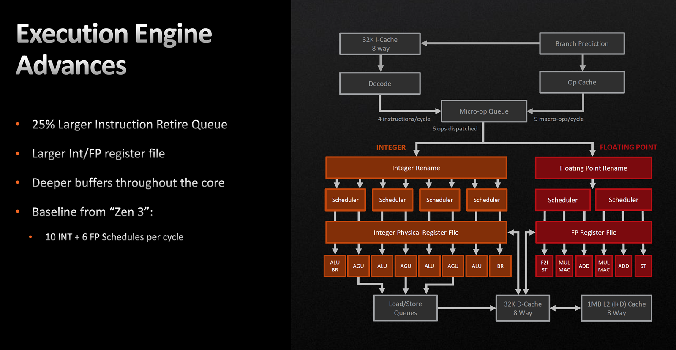
Task: Click the orange INTEGER heading
Action: (x=391, y=147)
